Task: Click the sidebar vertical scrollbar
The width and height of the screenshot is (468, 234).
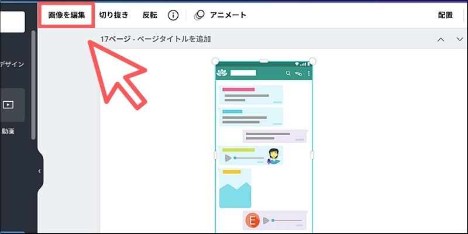Action: pos(33,85)
